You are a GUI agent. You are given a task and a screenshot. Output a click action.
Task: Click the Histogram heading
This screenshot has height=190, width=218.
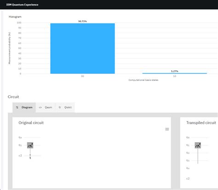[x=15, y=17]
